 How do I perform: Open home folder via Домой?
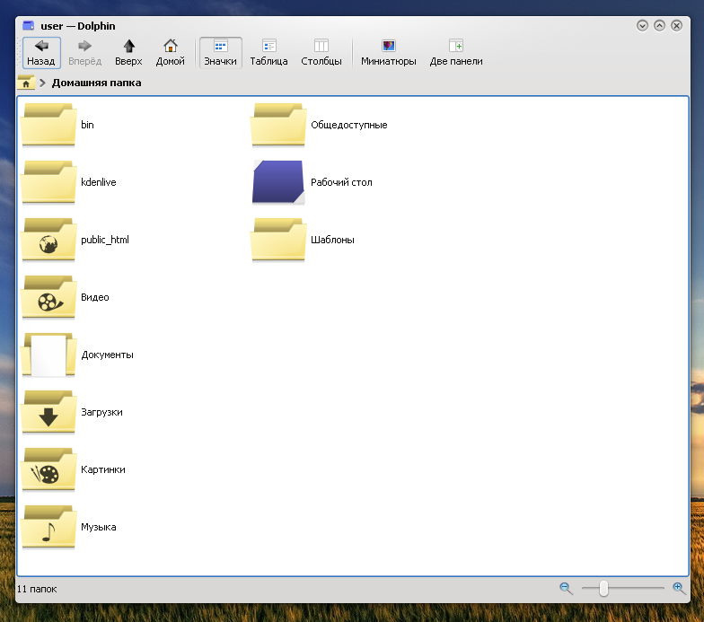click(x=171, y=53)
